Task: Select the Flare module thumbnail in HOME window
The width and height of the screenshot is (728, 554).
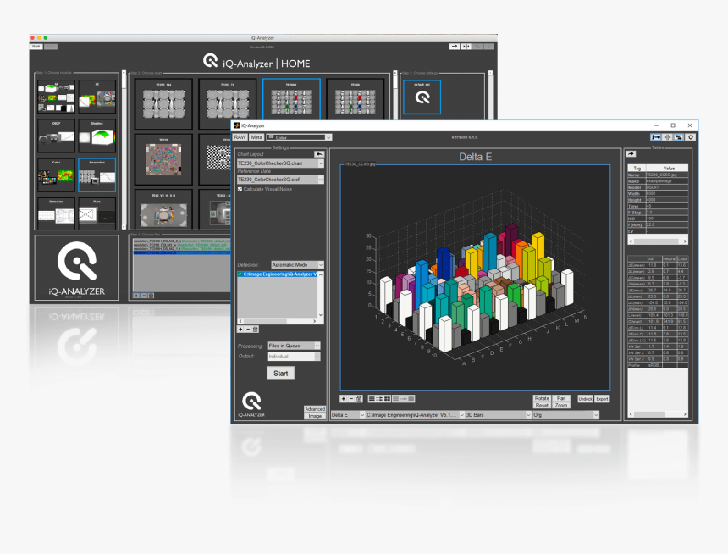Action: [97, 213]
